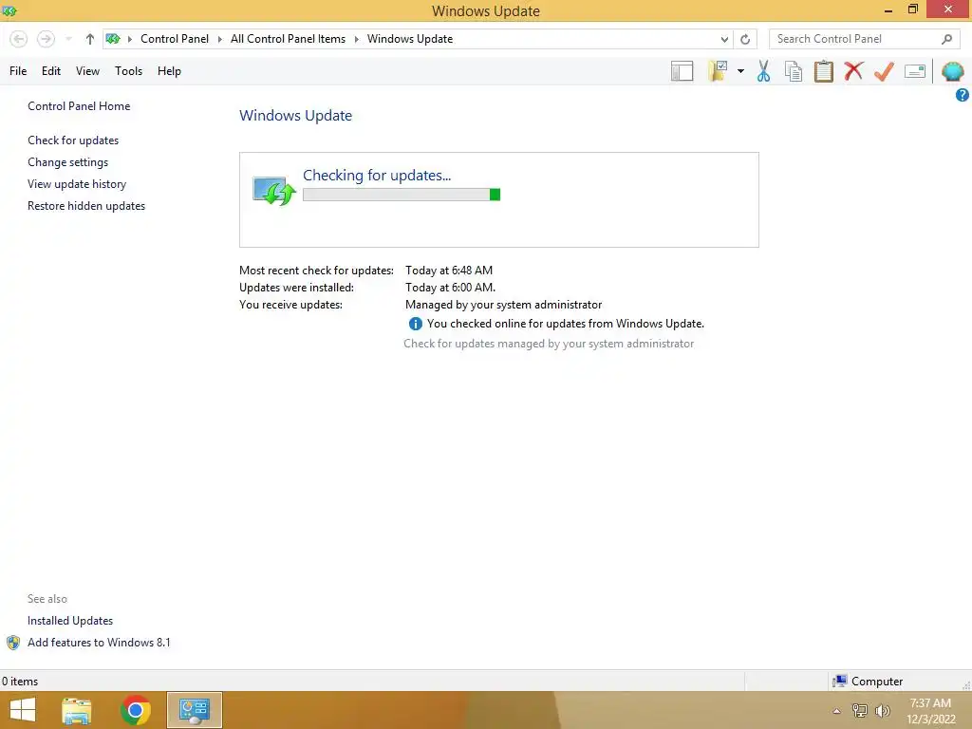This screenshot has height=729, width=972.
Task: Open the recent locations dropdown arrow
Action: 68,39
